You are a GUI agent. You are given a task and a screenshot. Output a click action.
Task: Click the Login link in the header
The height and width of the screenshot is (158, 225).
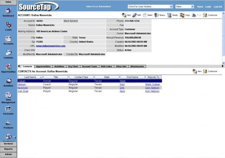click(208, 6)
